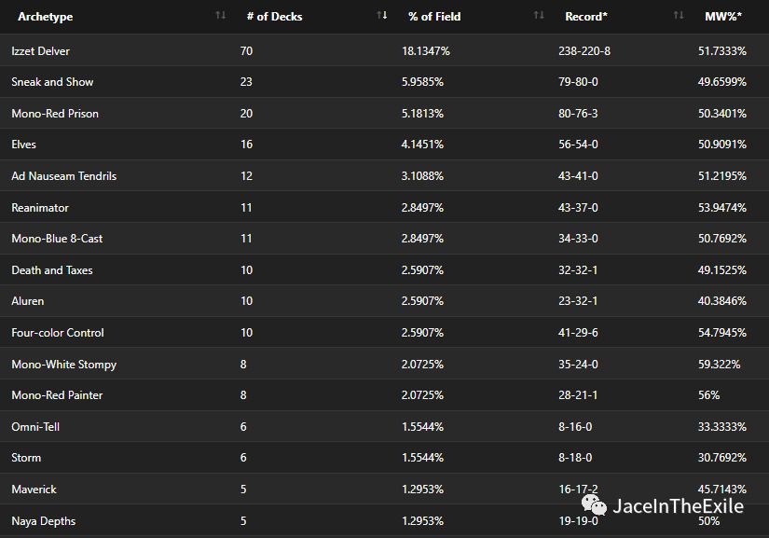Image resolution: width=769 pixels, height=538 pixels.
Task: Sort table by Archetype column header
Action: click(45, 17)
